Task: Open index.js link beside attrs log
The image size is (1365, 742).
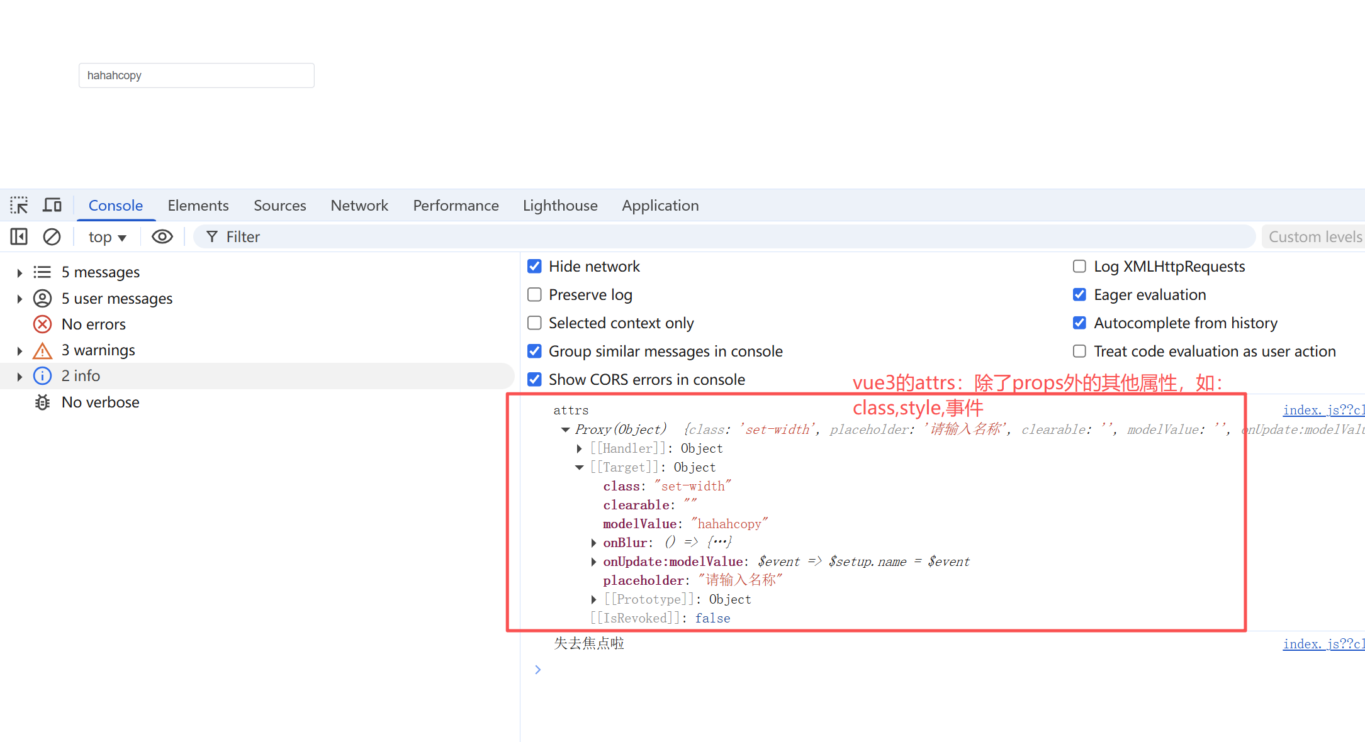Action: (1323, 410)
